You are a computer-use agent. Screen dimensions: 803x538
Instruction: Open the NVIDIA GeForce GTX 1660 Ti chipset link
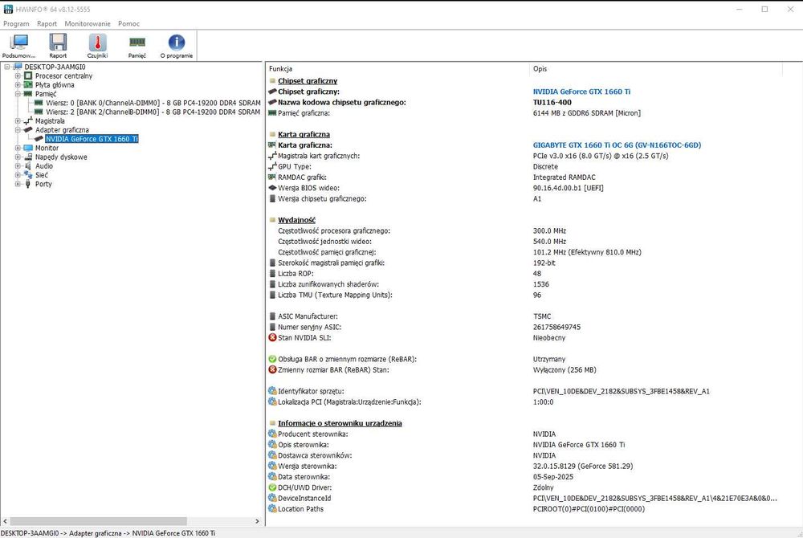point(581,92)
